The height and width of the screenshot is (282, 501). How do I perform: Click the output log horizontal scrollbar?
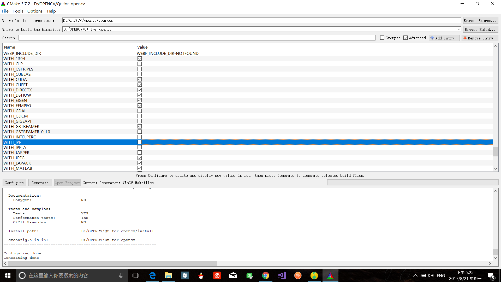pos(112,264)
